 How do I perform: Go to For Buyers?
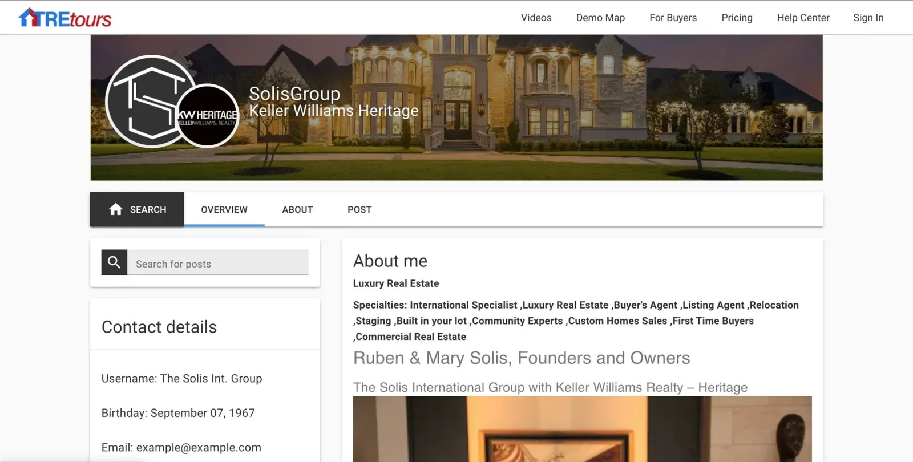[673, 18]
